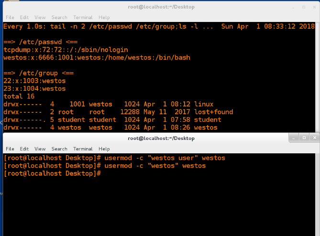Open Search menu in the background watch terminal
Viewport: 320px width, 236px height.
pos(59,18)
